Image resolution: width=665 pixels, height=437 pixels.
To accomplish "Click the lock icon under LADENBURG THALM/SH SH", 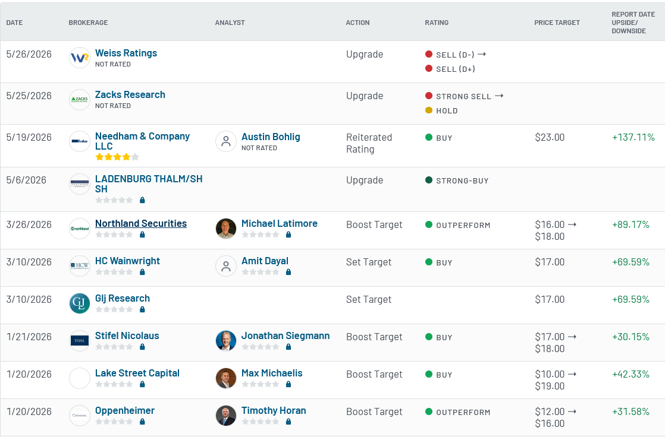I will coord(143,200).
